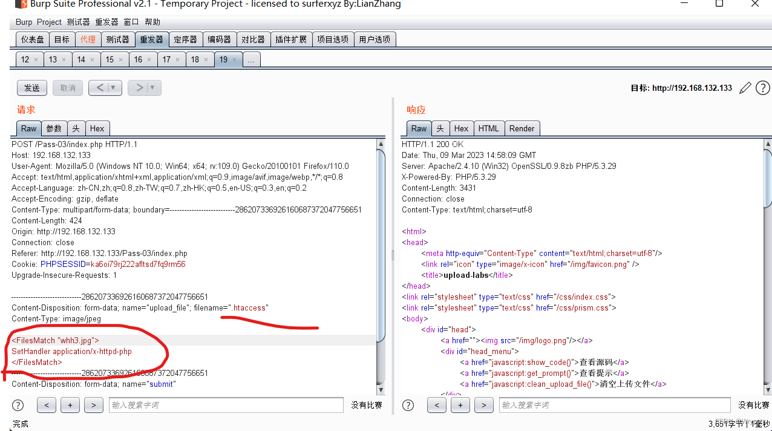
Task: Click the filename ".htaccess" in the request
Action: [248, 308]
